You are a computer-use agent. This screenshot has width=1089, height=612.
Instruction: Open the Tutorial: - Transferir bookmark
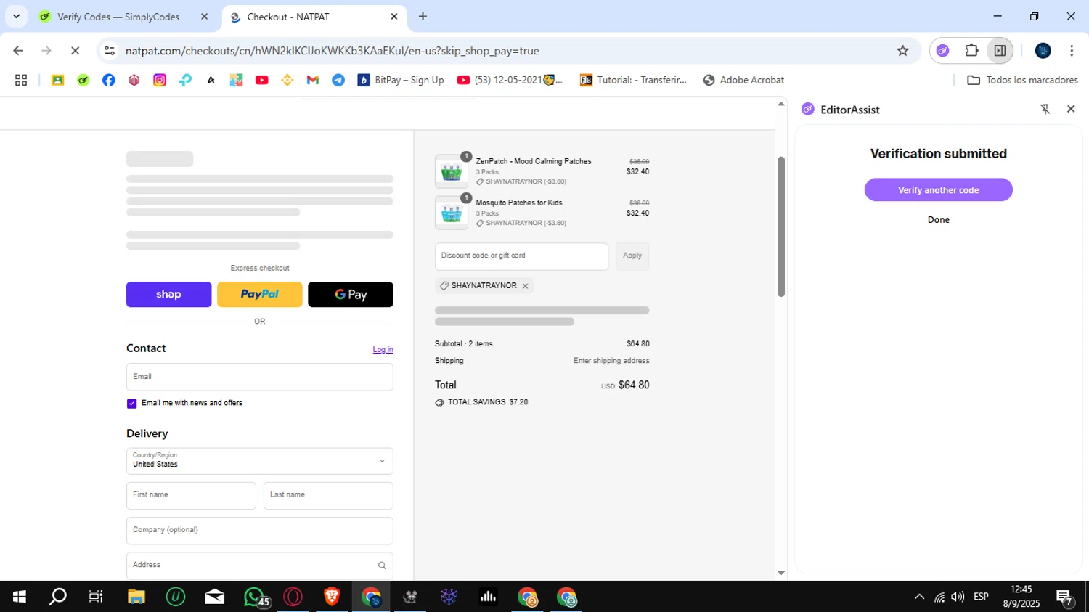pyautogui.click(x=633, y=80)
